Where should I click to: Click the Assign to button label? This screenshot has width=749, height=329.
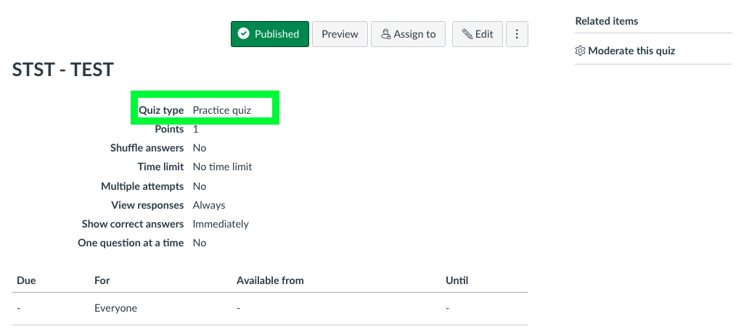tap(414, 34)
